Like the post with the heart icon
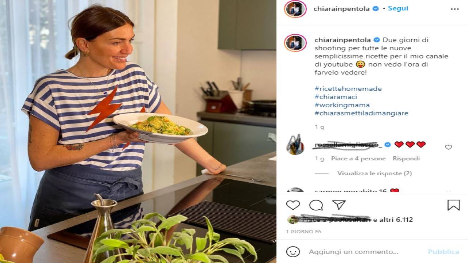The width and height of the screenshot is (468, 263). tap(293, 205)
